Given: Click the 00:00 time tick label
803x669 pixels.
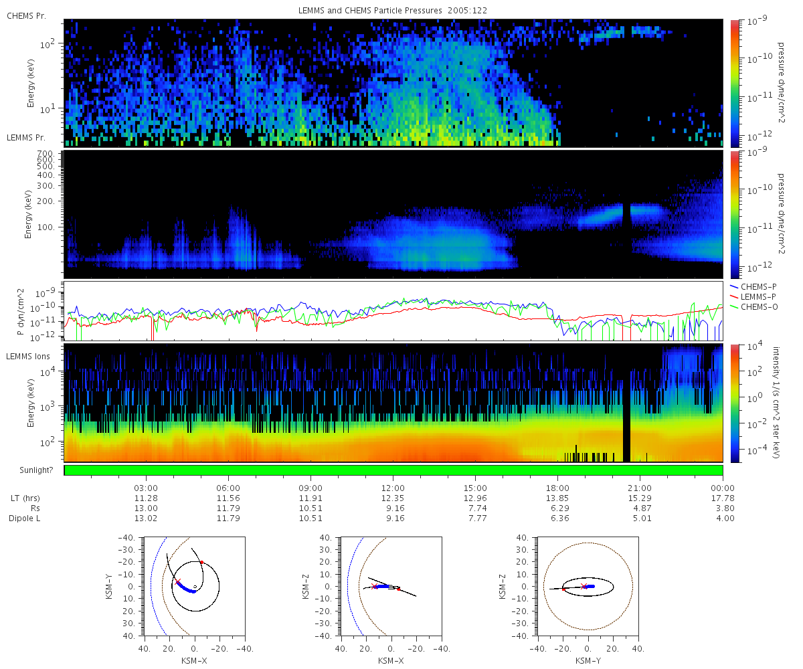Looking at the screenshot, I should click(723, 488).
